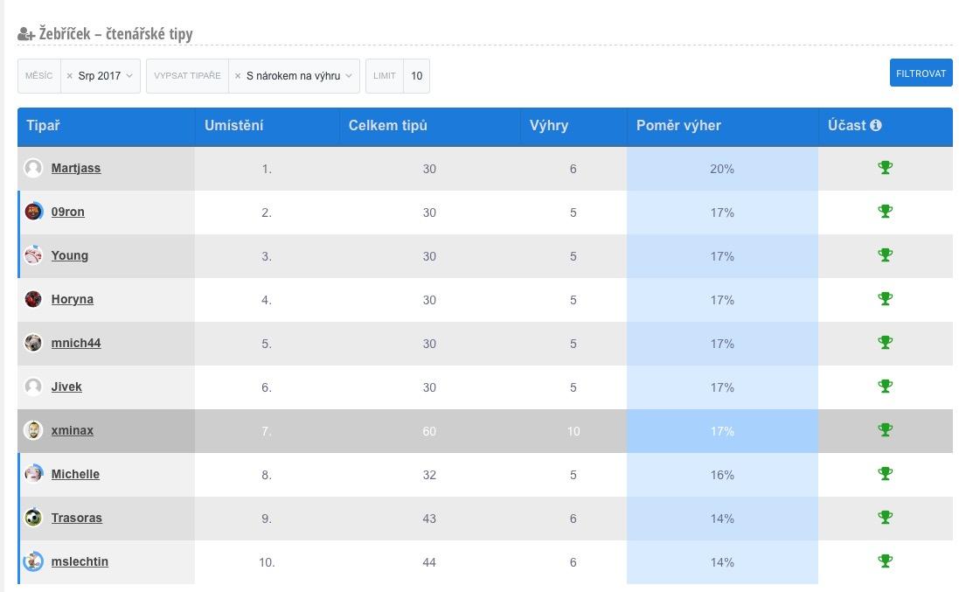The width and height of the screenshot is (959, 592).
Task: Clear the Srp 2017 month selection
Action: (x=70, y=76)
